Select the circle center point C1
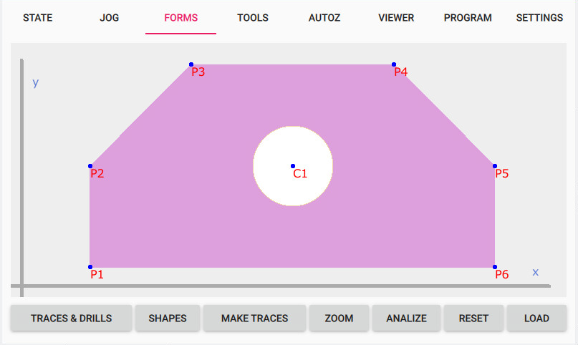The height and width of the screenshot is (345, 578). tap(293, 166)
